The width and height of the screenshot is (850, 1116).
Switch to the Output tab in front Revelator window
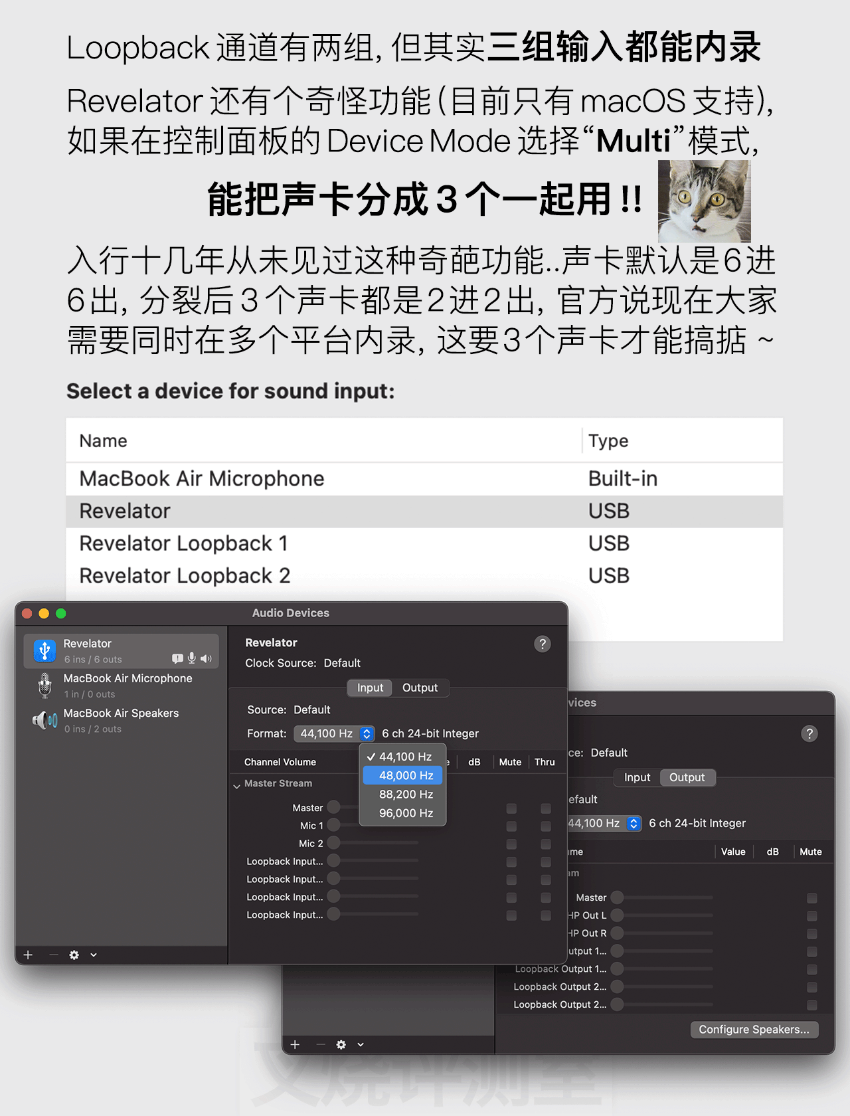[420, 688]
